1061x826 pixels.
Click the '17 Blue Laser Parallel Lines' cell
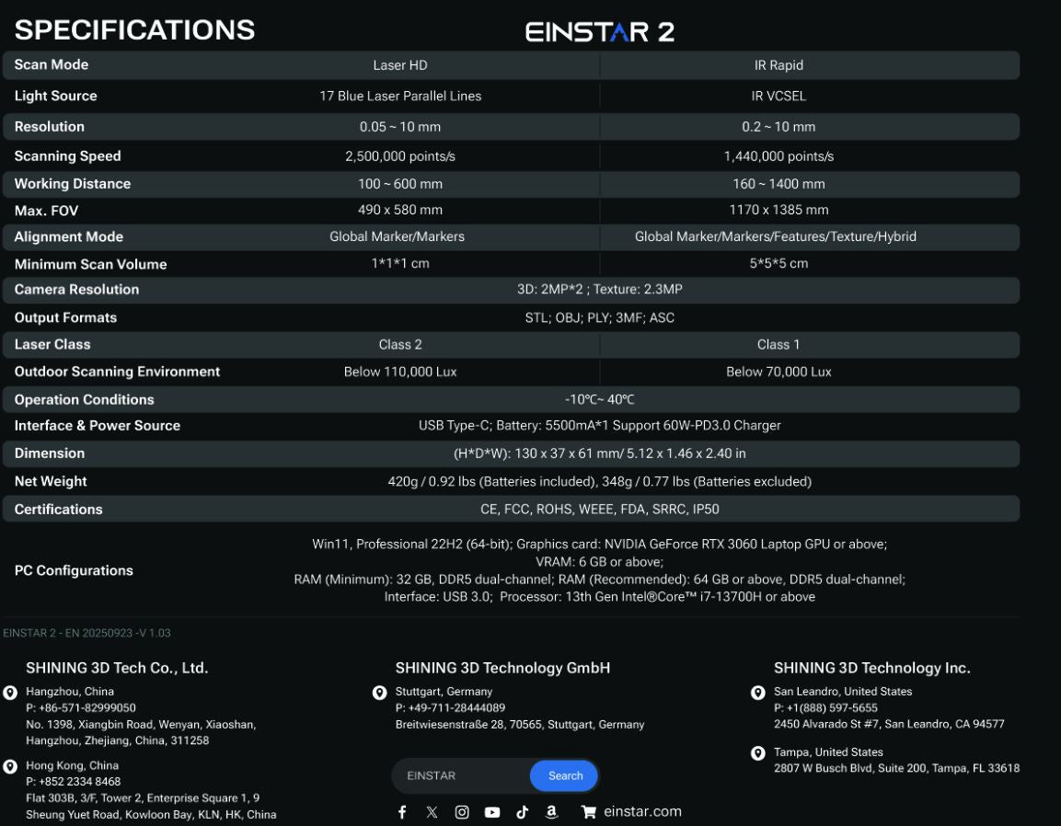(x=400, y=96)
